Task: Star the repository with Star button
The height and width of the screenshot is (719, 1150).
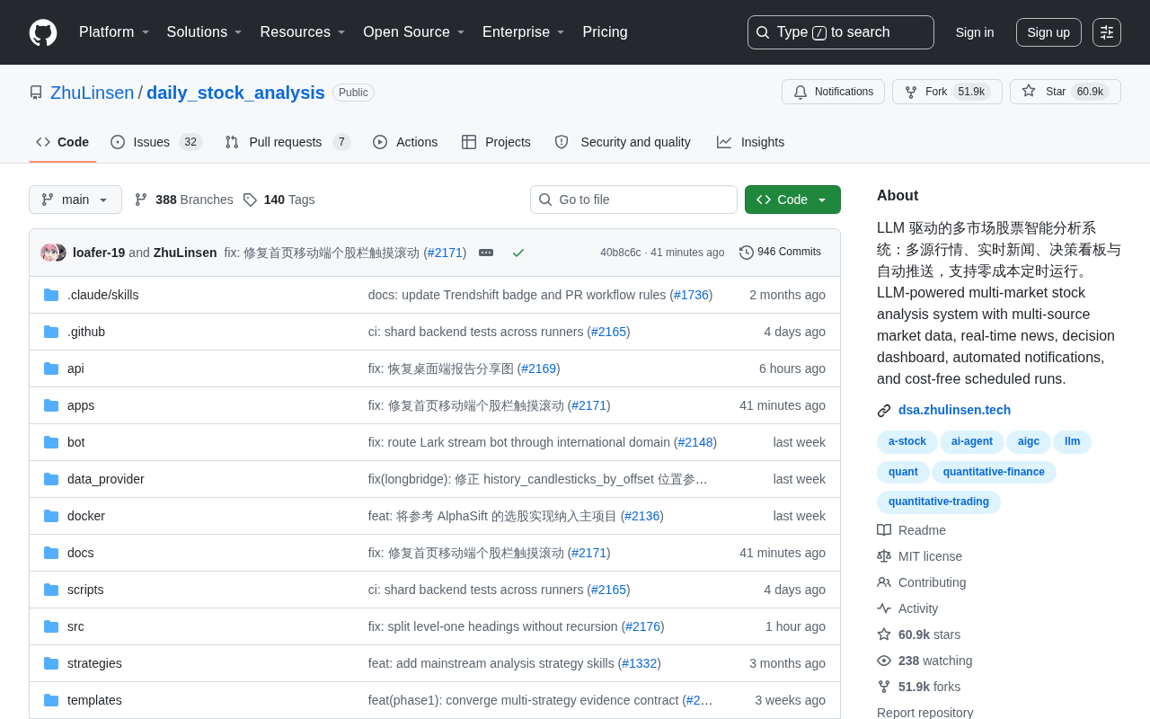Action: [x=1066, y=92]
